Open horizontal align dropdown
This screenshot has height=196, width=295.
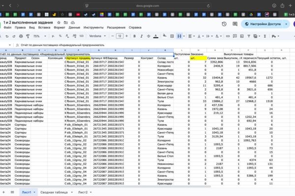point(191,36)
